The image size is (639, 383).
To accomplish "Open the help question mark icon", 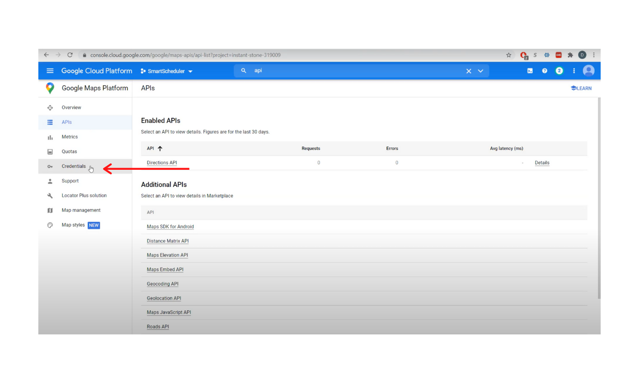I will (544, 71).
